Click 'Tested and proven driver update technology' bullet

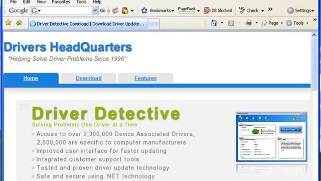103,167
